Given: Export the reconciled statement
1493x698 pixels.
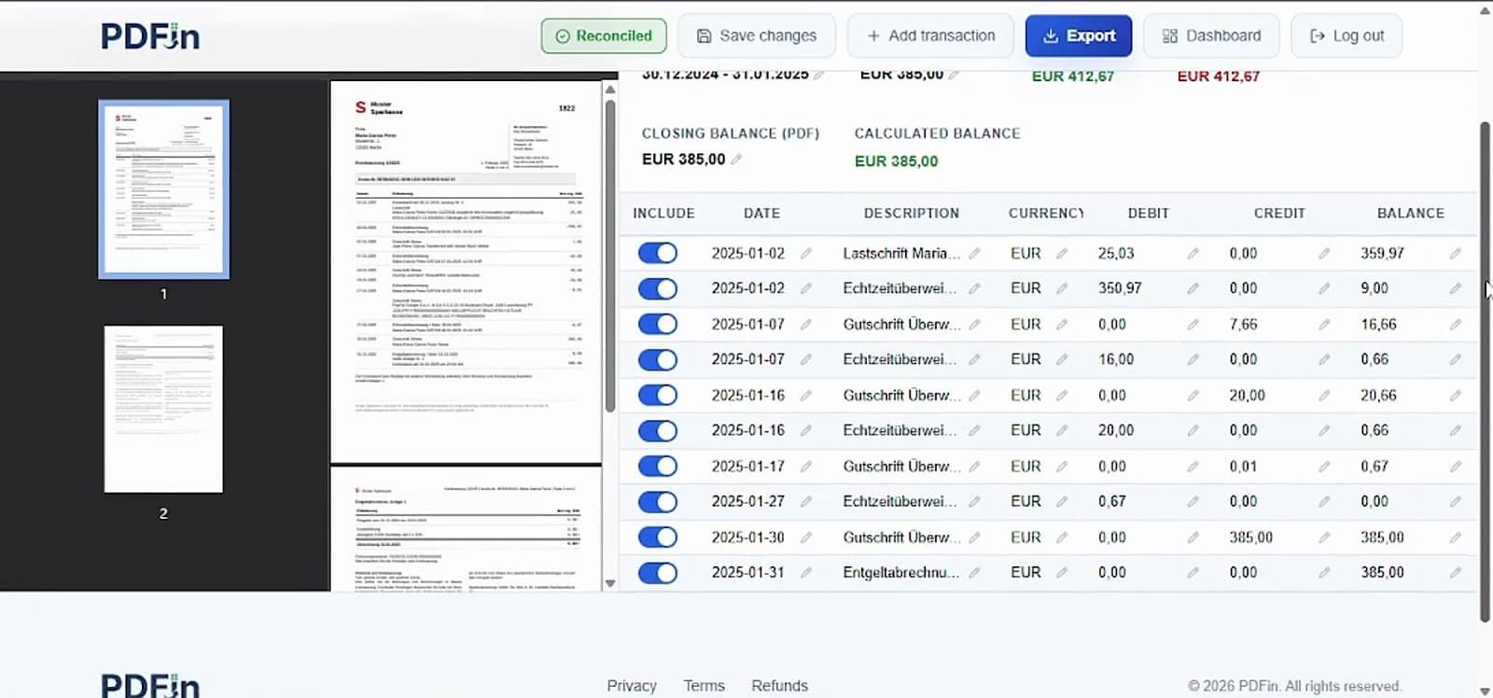Looking at the screenshot, I should pos(1079,35).
